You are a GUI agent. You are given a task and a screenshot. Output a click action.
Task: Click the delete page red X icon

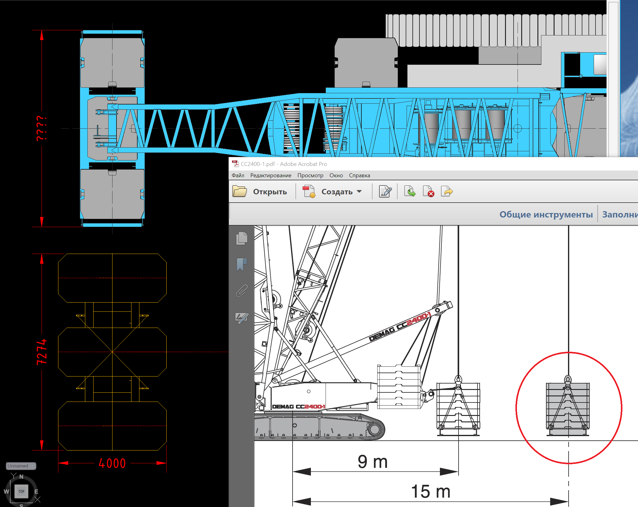click(428, 192)
